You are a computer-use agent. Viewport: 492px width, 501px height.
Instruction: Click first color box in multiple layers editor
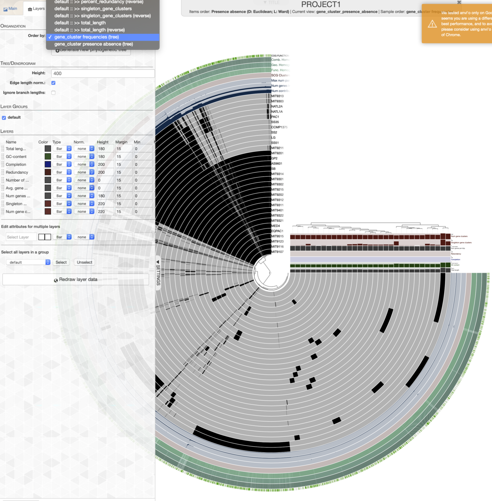[41, 237]
